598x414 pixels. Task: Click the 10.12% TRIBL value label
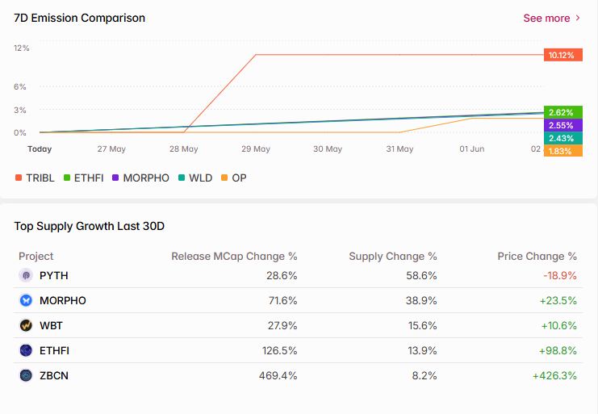click(563, 55)
